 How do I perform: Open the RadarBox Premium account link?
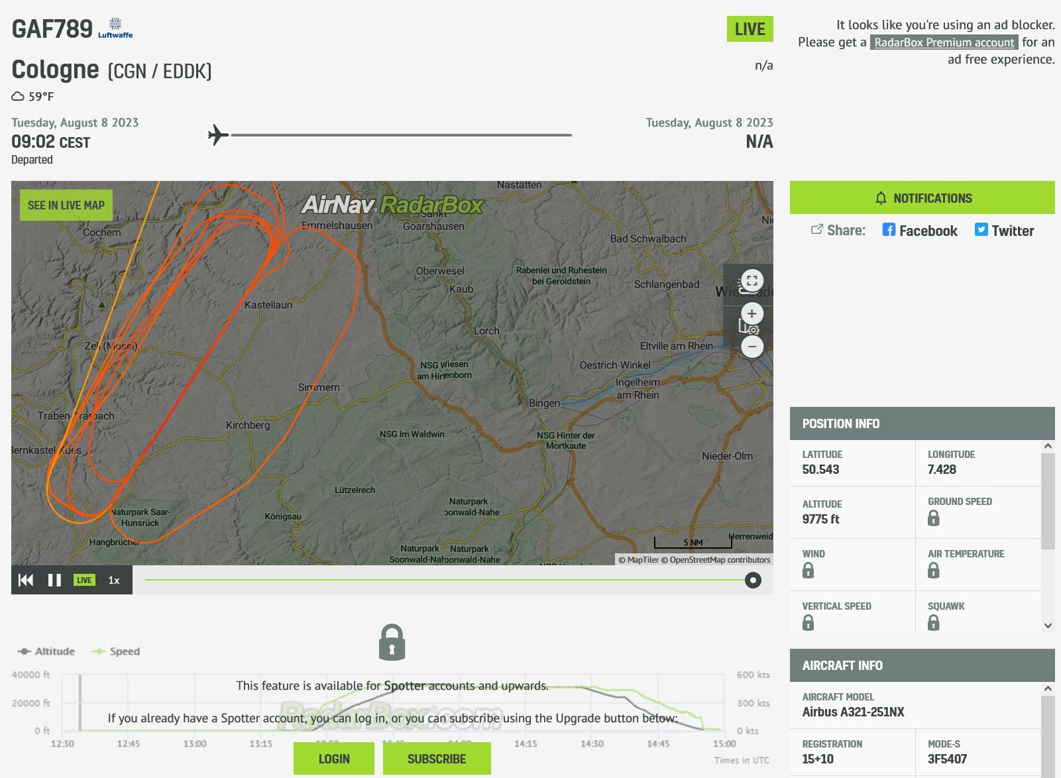point(944,42)
